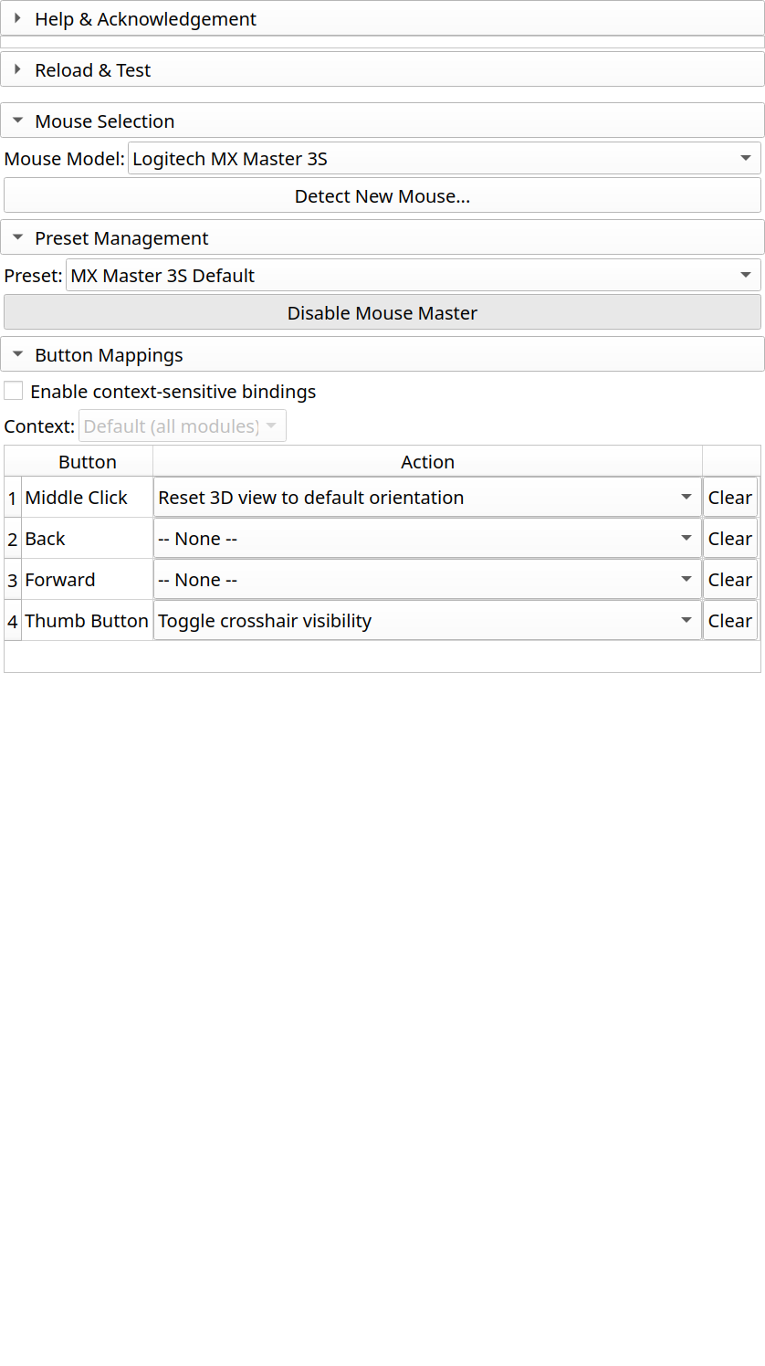Clear the Back button mapping
This screenshot has height=1366, width=765.
pyautogui.click(x=729, y=539)
